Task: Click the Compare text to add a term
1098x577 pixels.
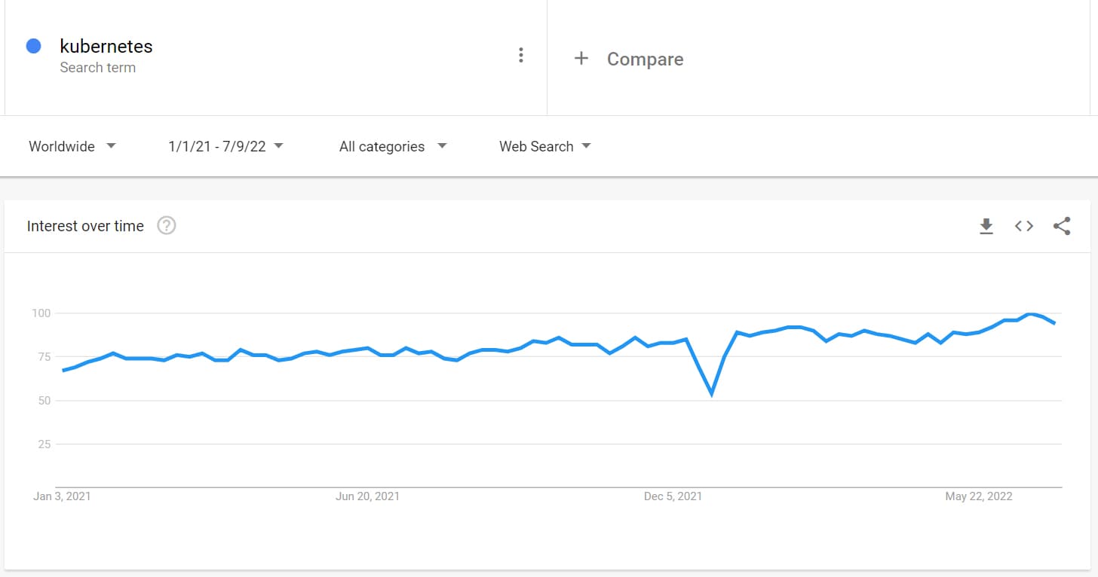Action: pyautogui.click(x=645, y=59)
